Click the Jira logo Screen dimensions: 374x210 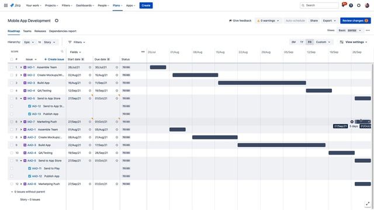16,5
